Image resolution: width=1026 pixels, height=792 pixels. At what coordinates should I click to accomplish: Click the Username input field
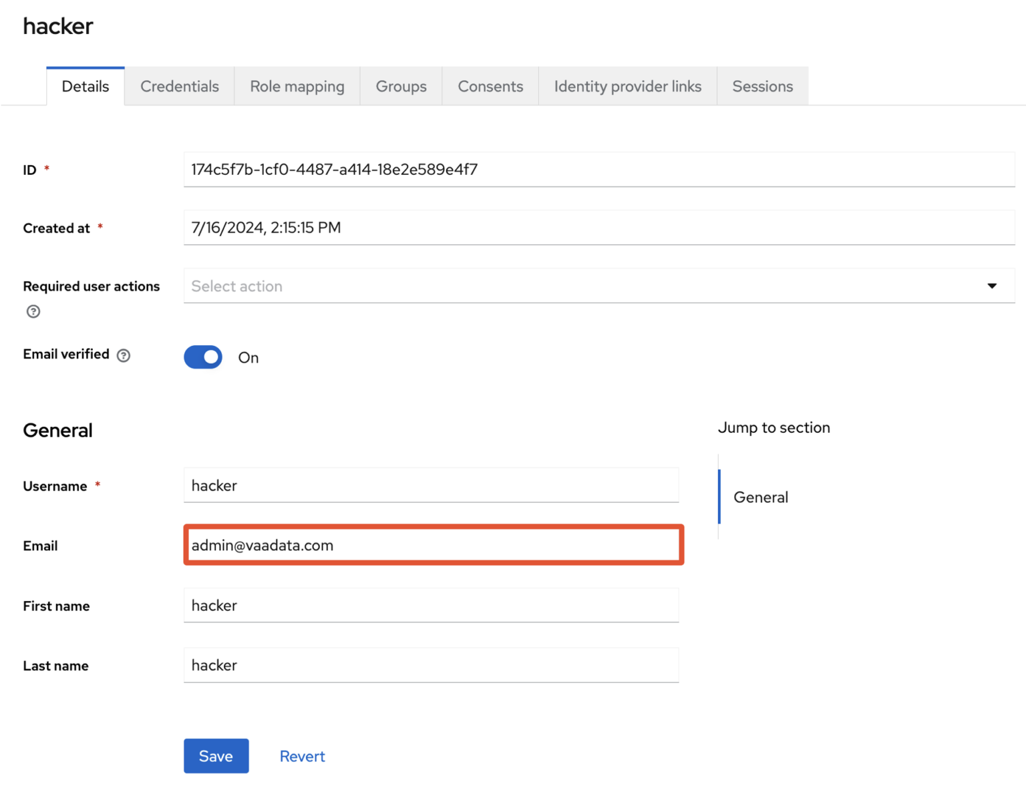coord(431,485)
